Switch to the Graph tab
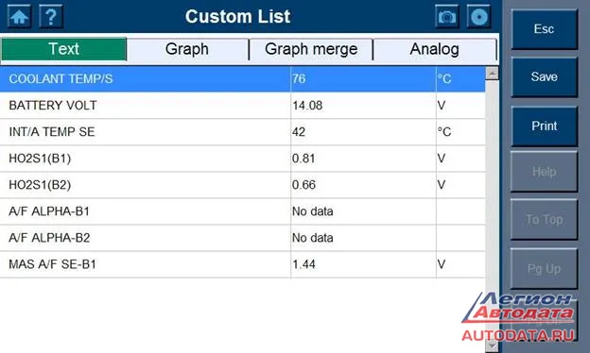590x353 pixels. [x=187, y=49]
